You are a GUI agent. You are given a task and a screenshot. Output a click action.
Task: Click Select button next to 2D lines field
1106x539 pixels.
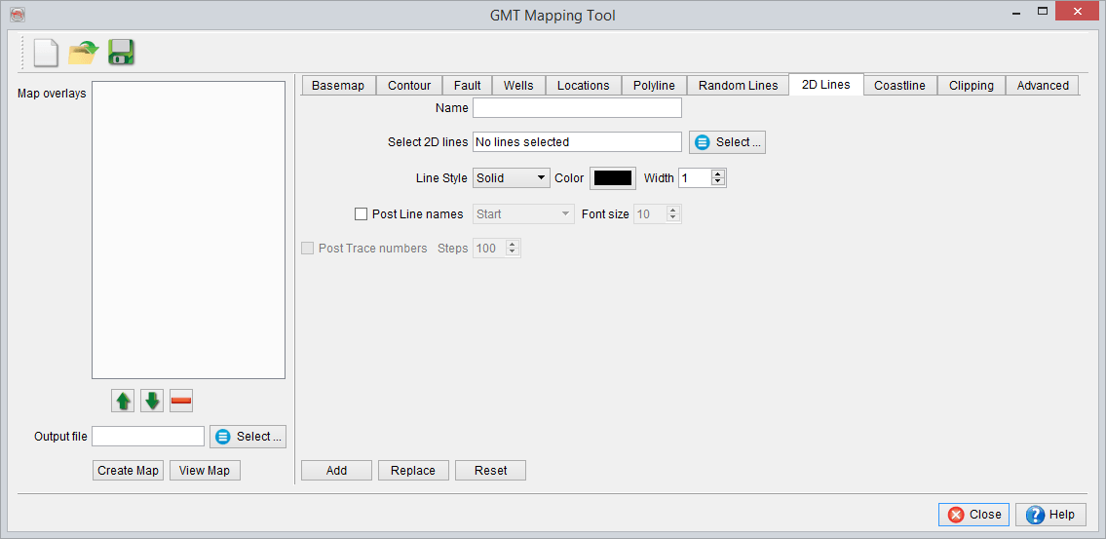pyautogui.click(x=727, y=142)
